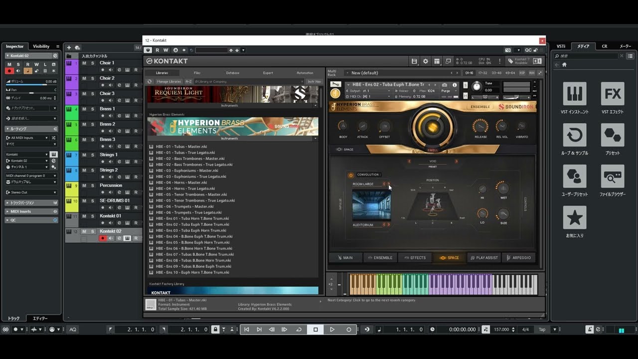The image size is (638, 359).
Task: Click the Tap tempo button
Action: point(542,330)
